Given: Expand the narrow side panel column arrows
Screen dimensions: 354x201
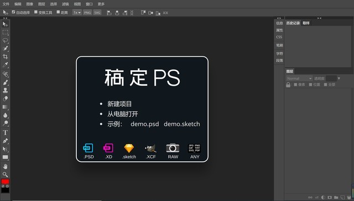Looking at the screenshot, I should 279,18.
